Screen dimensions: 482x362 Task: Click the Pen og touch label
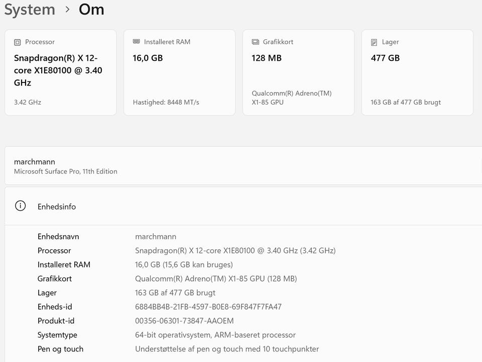pyautogui.click(x=61, y=349)
